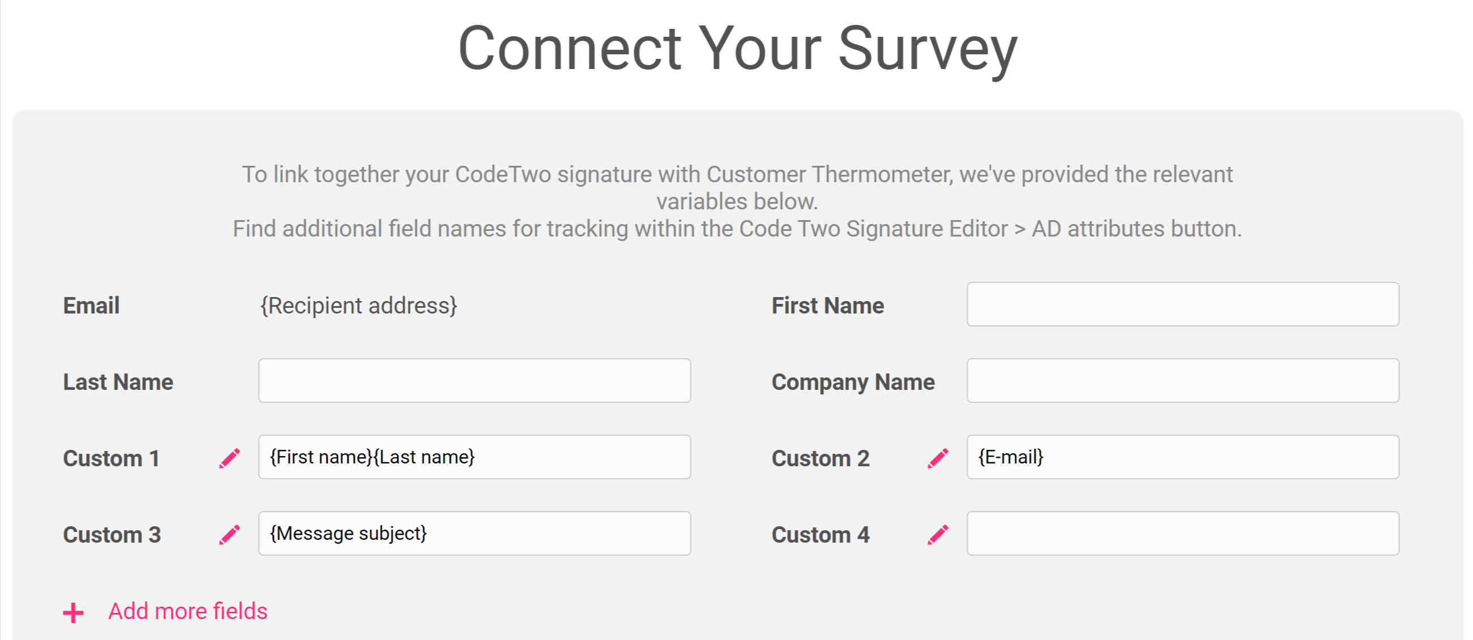Image resolution: width=1473 pixels, height=640 pixels.
Task: Click the Add more fields link
Action: [x=187, y=611]
